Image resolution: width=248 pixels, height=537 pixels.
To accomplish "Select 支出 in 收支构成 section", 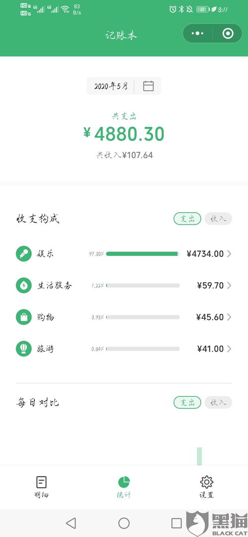I will 187,219.
